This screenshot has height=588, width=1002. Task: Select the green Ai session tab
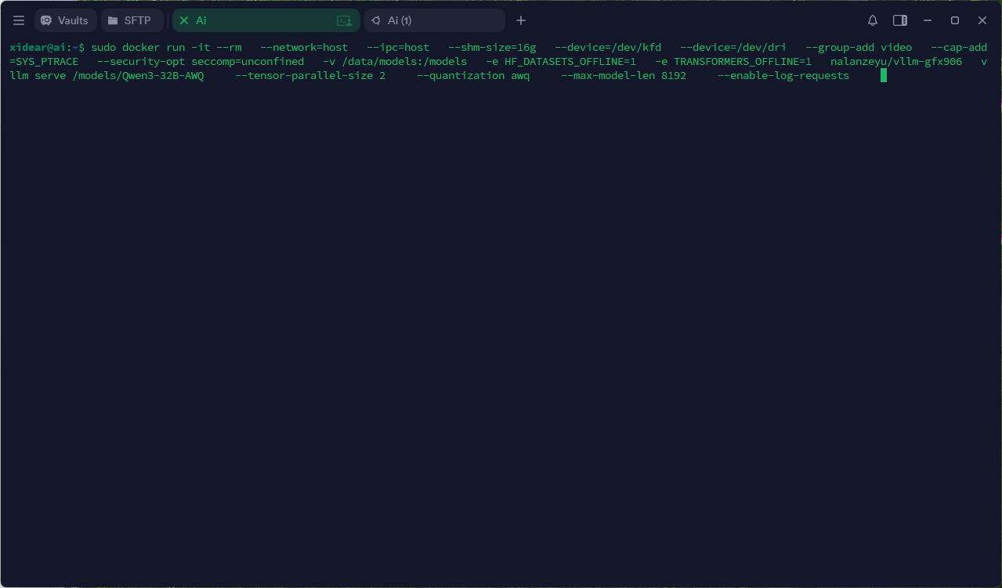point(259,20)
